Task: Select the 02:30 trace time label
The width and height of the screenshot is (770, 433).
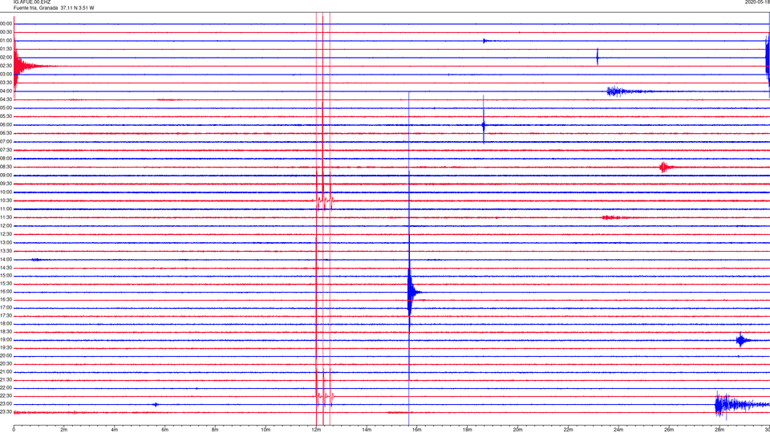Action: click(6, 66)
